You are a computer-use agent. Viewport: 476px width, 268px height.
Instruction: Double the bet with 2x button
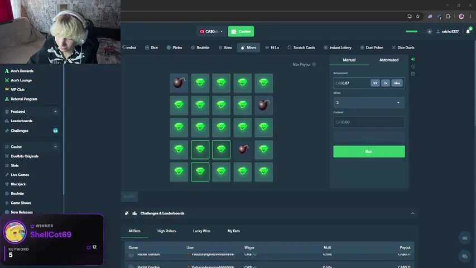386,83
